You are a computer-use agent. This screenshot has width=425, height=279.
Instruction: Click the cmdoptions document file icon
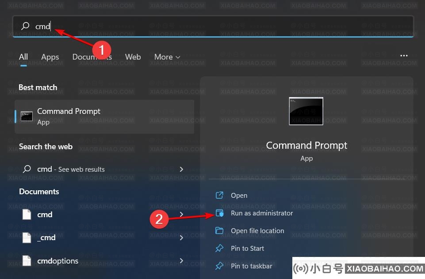[27, 260]
